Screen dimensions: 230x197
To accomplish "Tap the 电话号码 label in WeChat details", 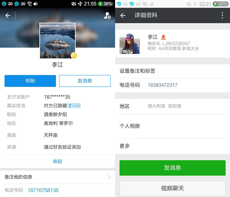I will coord(130,85).
